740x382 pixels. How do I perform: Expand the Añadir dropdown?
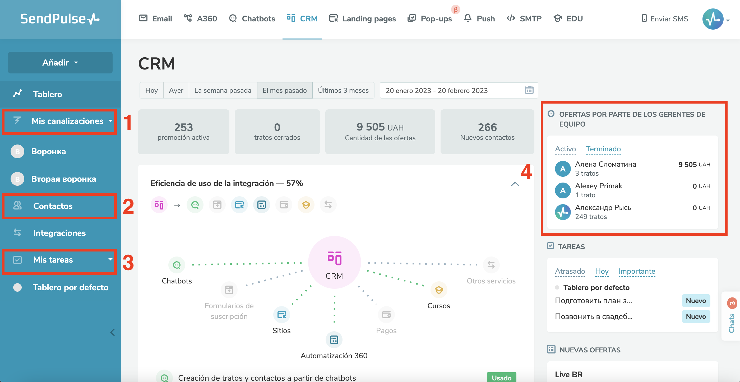(60, 63)
